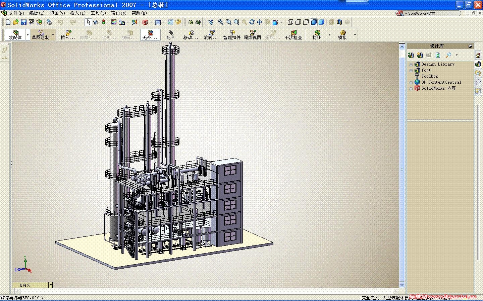Toggle Shaded display mode
Viewport: 483px width, 301px height.
321,22
